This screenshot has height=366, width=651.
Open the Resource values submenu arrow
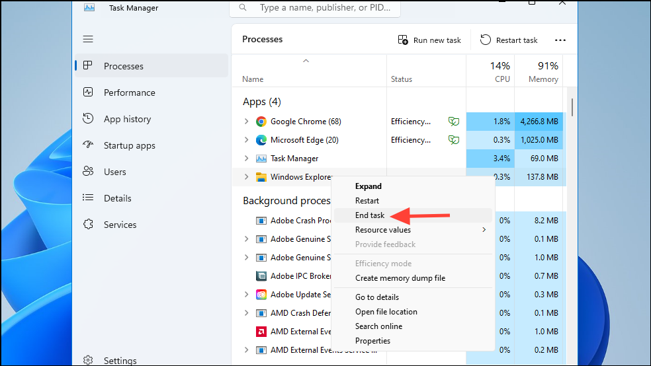tap(484, 230)
